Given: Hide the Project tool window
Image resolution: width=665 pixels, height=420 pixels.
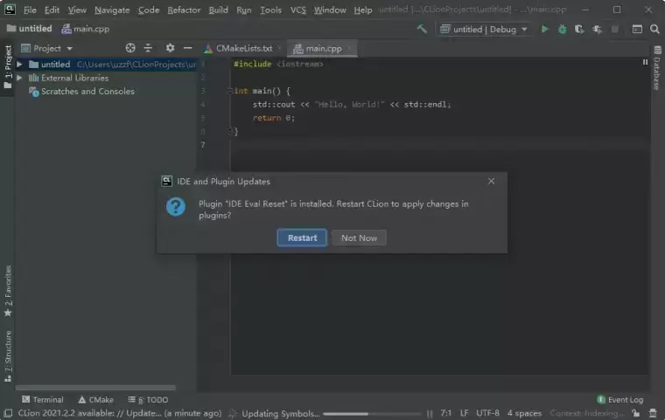Looking at the screenshot, I should pyautogui.click(x=188, y=48).
